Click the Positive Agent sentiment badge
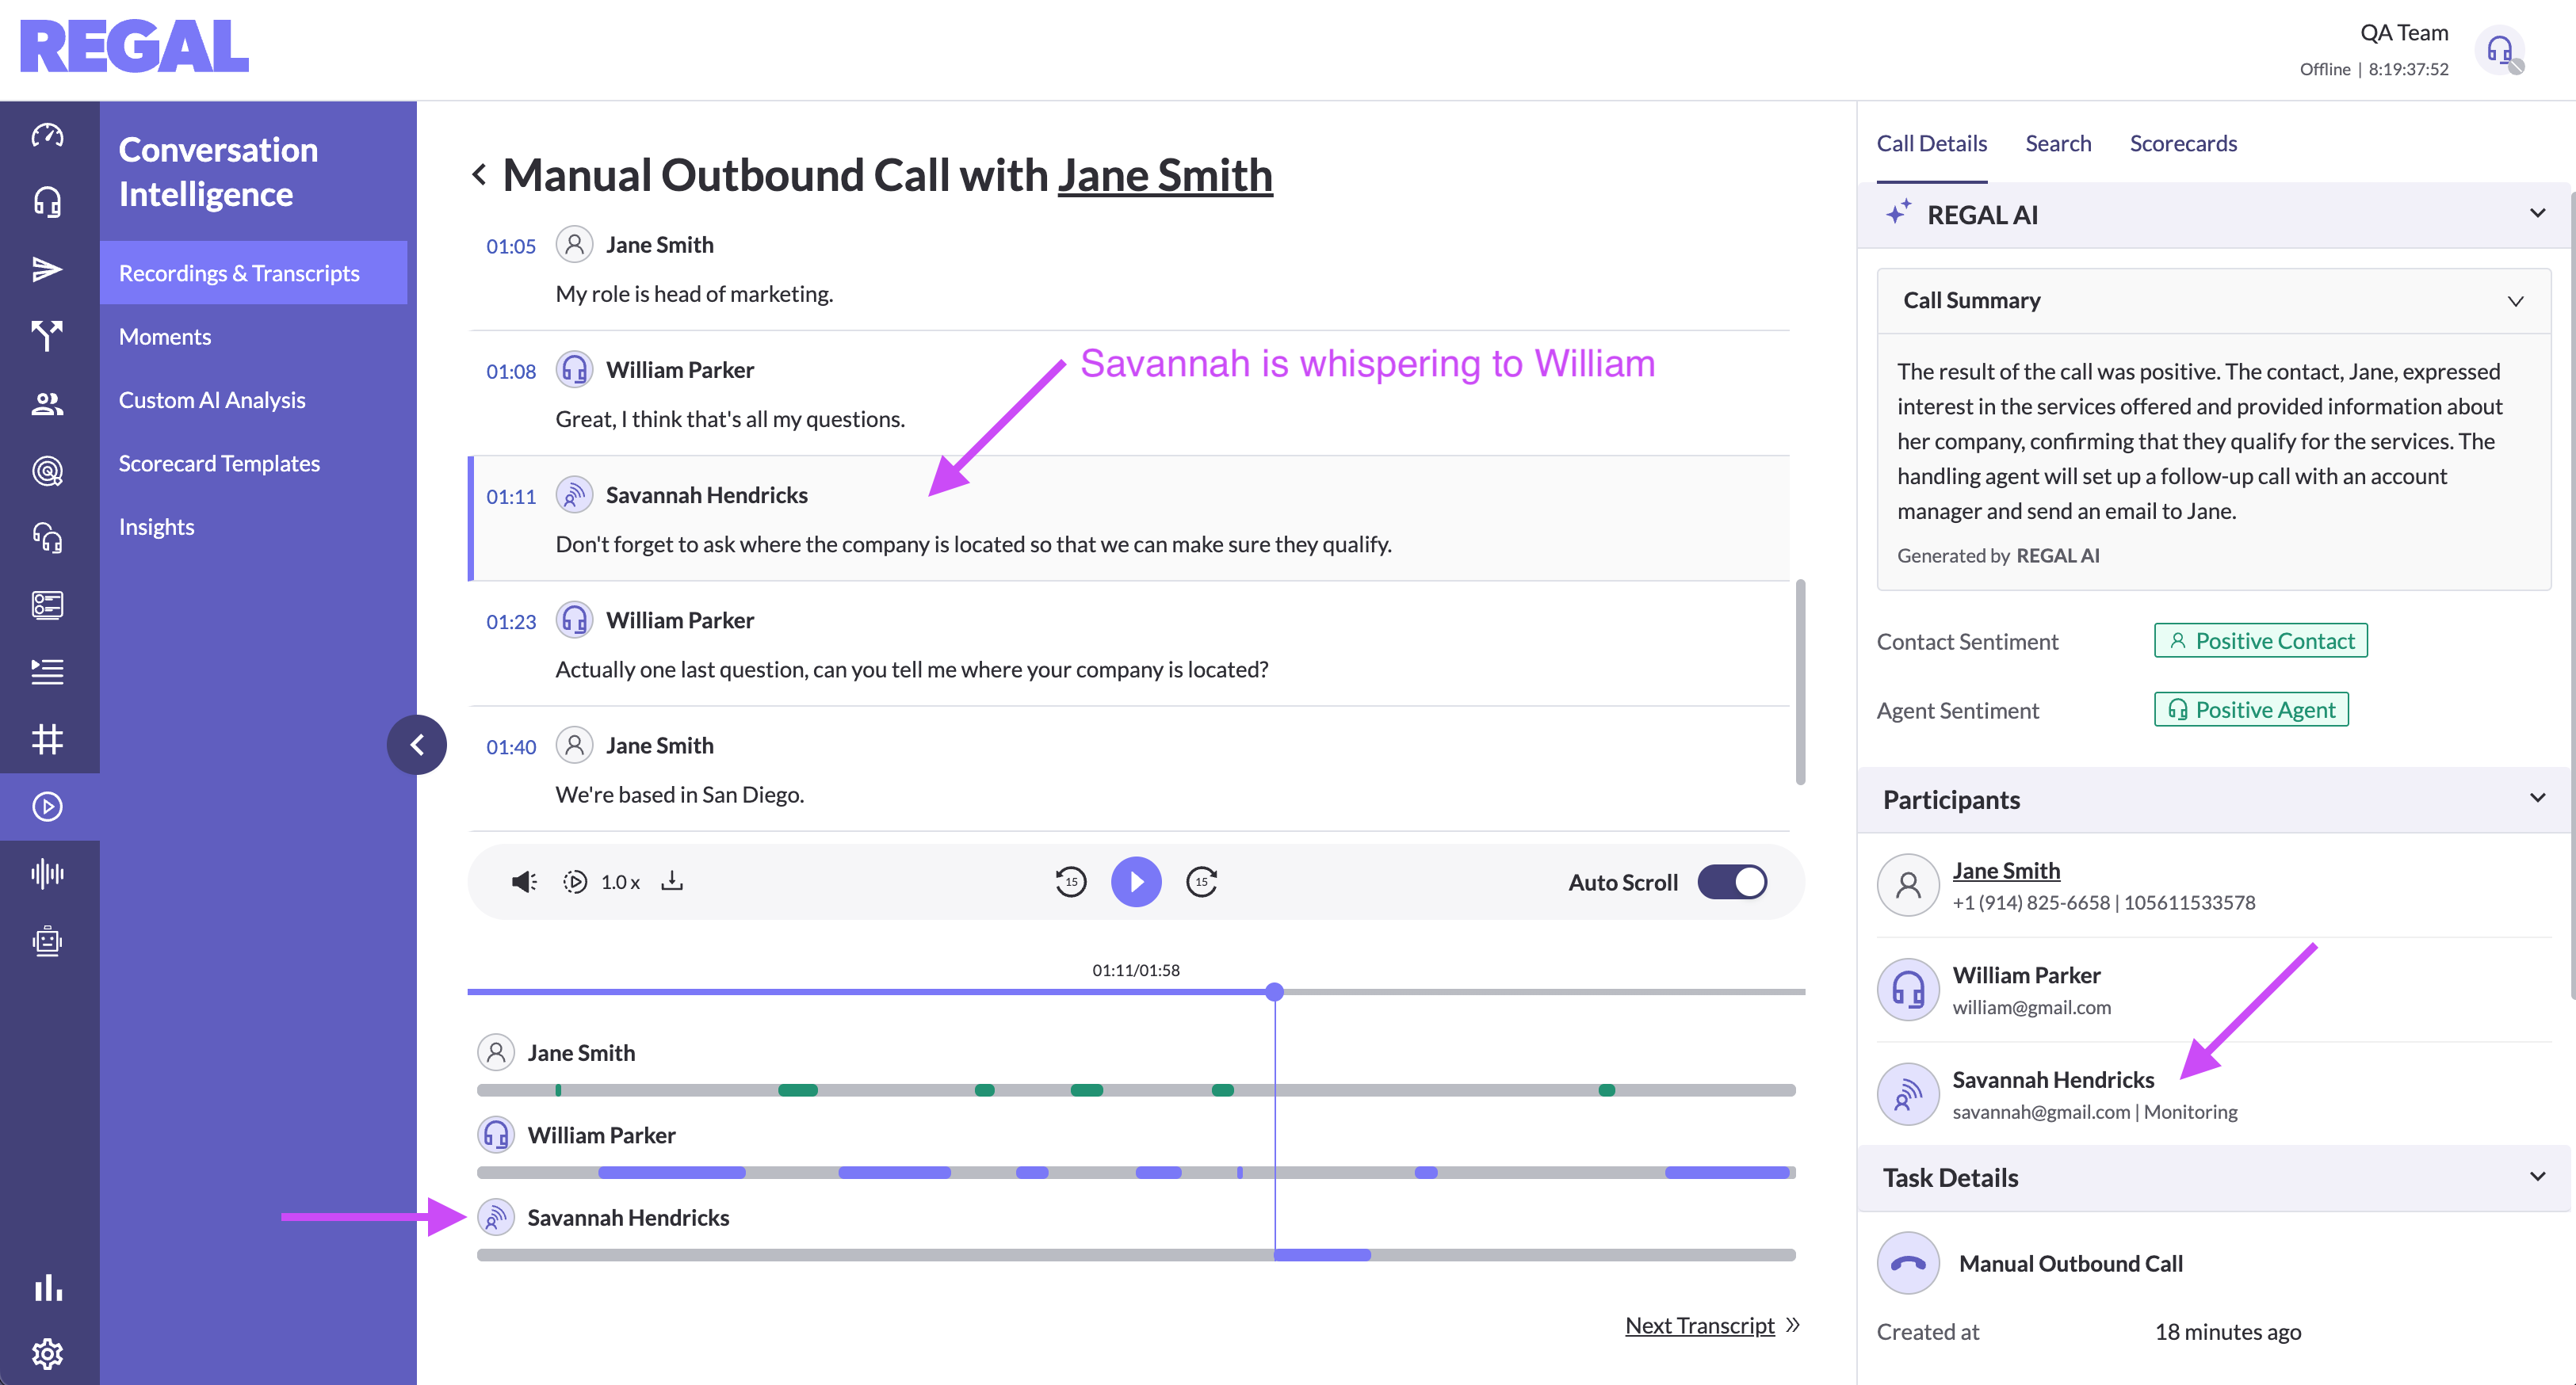 pos(2251,709)
